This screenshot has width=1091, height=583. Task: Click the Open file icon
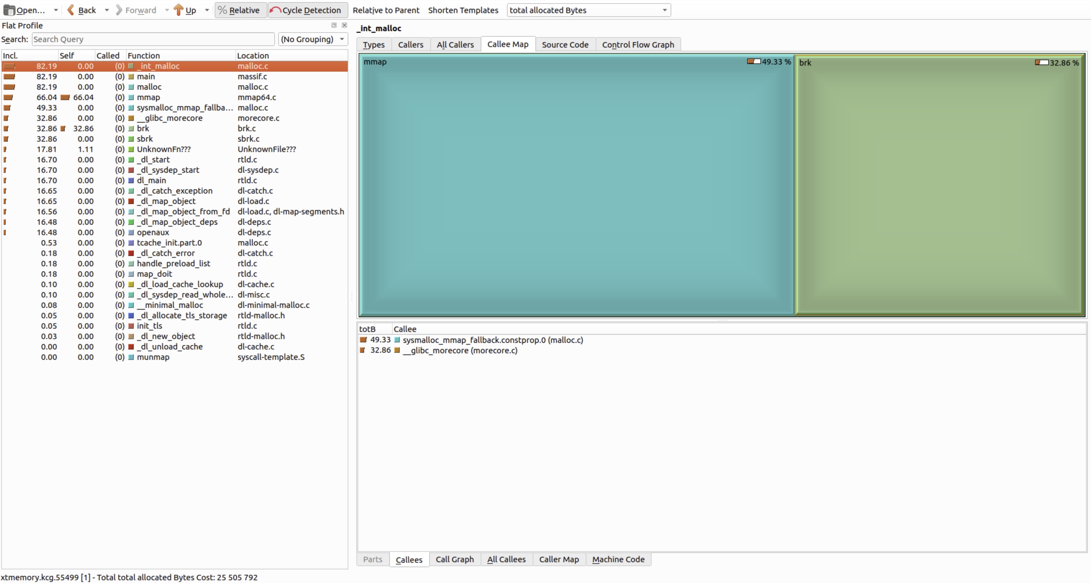tap(9, 10)
